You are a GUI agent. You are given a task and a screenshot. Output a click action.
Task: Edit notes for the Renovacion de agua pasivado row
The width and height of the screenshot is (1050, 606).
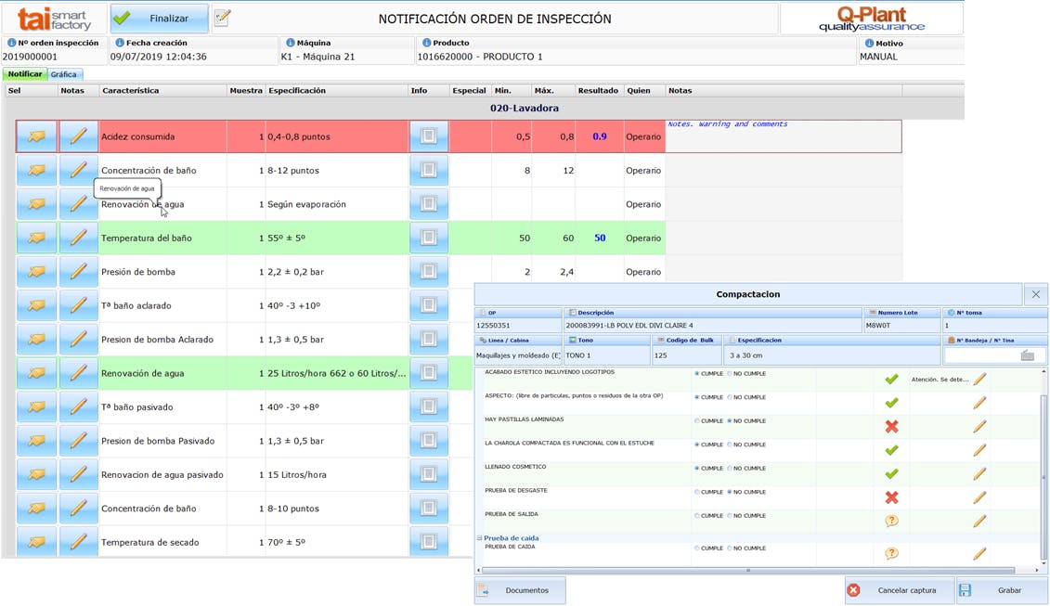78,475
